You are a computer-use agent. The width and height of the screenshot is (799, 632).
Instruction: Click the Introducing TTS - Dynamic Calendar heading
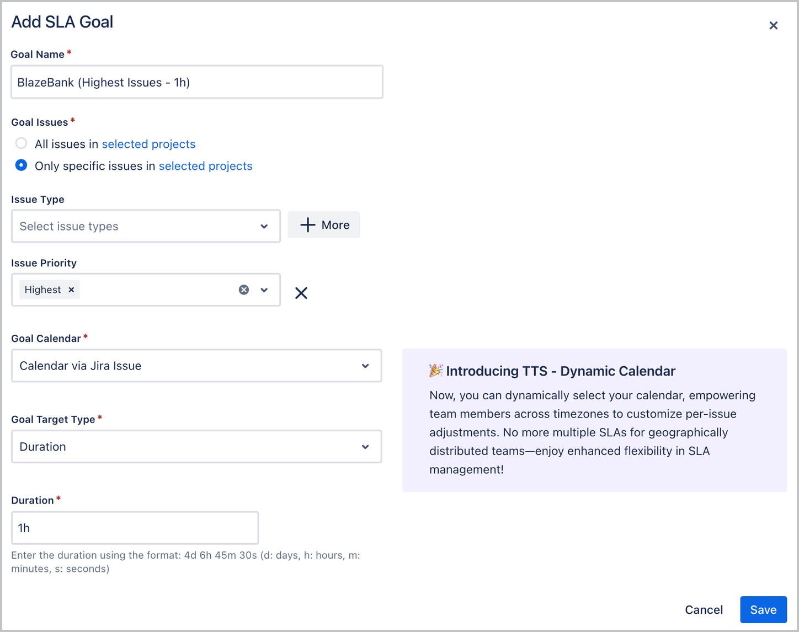pyautogui.click(x=561, y=371)
